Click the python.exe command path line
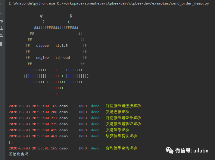This screenshot has width=215, height=160. pos(109,3)
